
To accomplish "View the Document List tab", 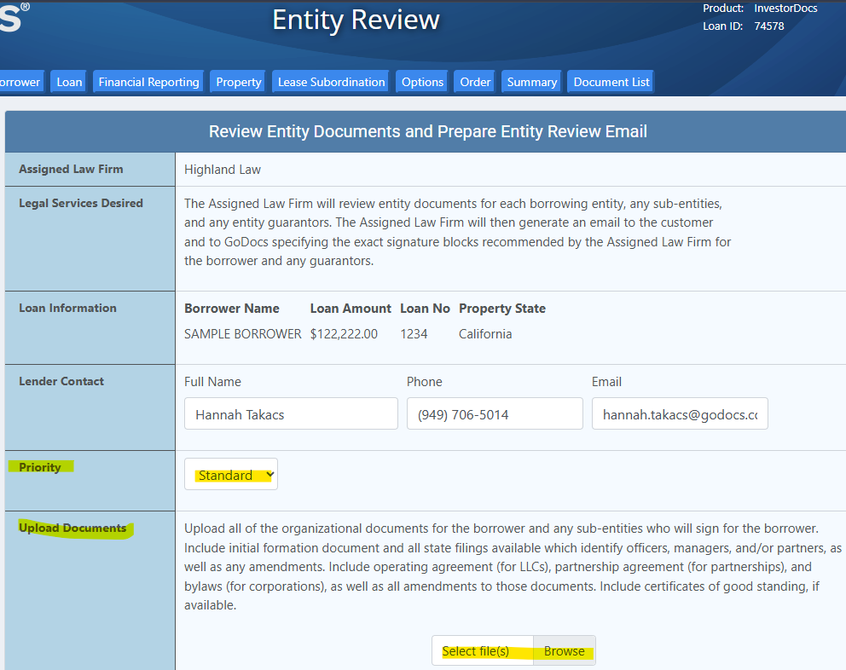I will tap(611, 82).
